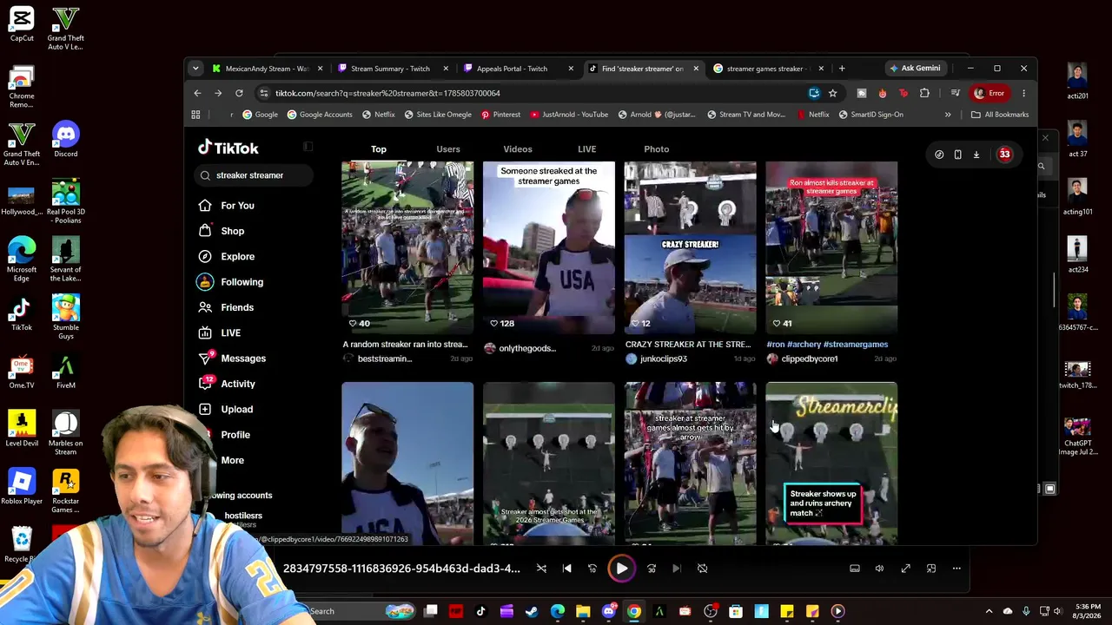Image resolution: width=1112 pixels, height=625 pixels.
Task: Open CapCut desktop shortcut
Action: [x=22, y=23]
